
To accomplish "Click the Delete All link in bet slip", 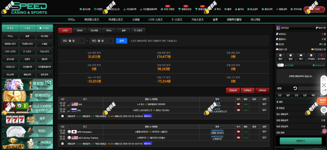I will [319, 65].
